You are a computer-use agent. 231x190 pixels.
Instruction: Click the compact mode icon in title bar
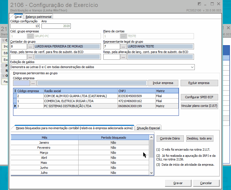click(x=199, y=4)
